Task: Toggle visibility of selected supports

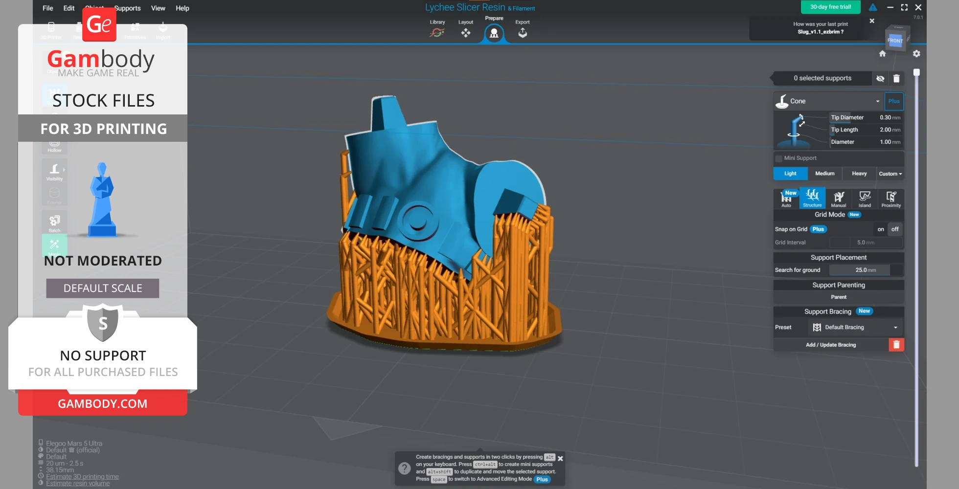Action: point(880,78)
